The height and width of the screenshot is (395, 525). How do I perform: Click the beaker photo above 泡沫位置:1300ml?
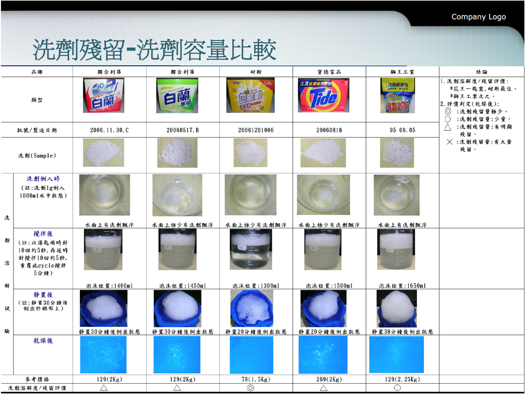[250, 250]
